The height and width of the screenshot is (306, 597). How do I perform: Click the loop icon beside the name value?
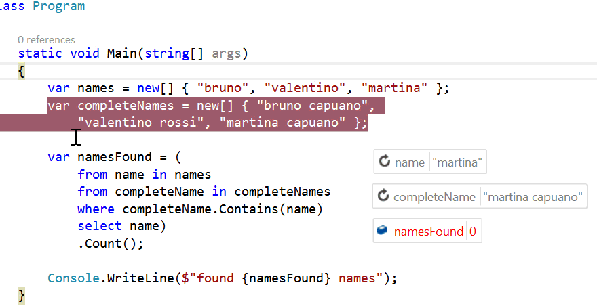click(x=385, y=162)
